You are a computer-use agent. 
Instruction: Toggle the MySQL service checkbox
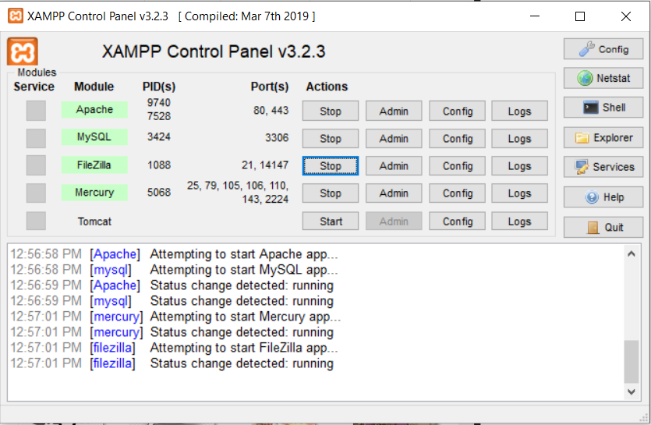36,138
